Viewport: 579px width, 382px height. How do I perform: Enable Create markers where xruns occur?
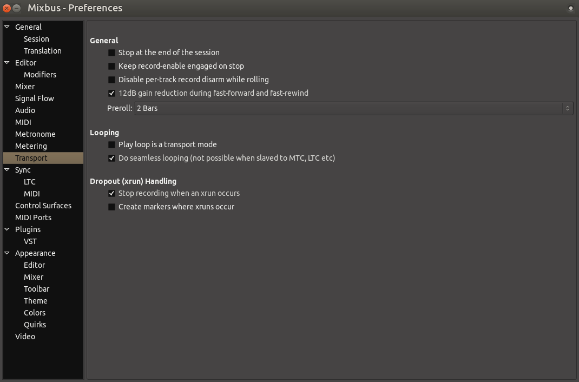tap(112, 207)
